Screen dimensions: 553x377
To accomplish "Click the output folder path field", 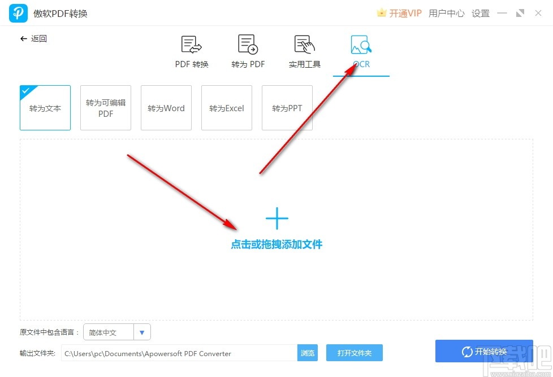I will click(x=178, y=352).
